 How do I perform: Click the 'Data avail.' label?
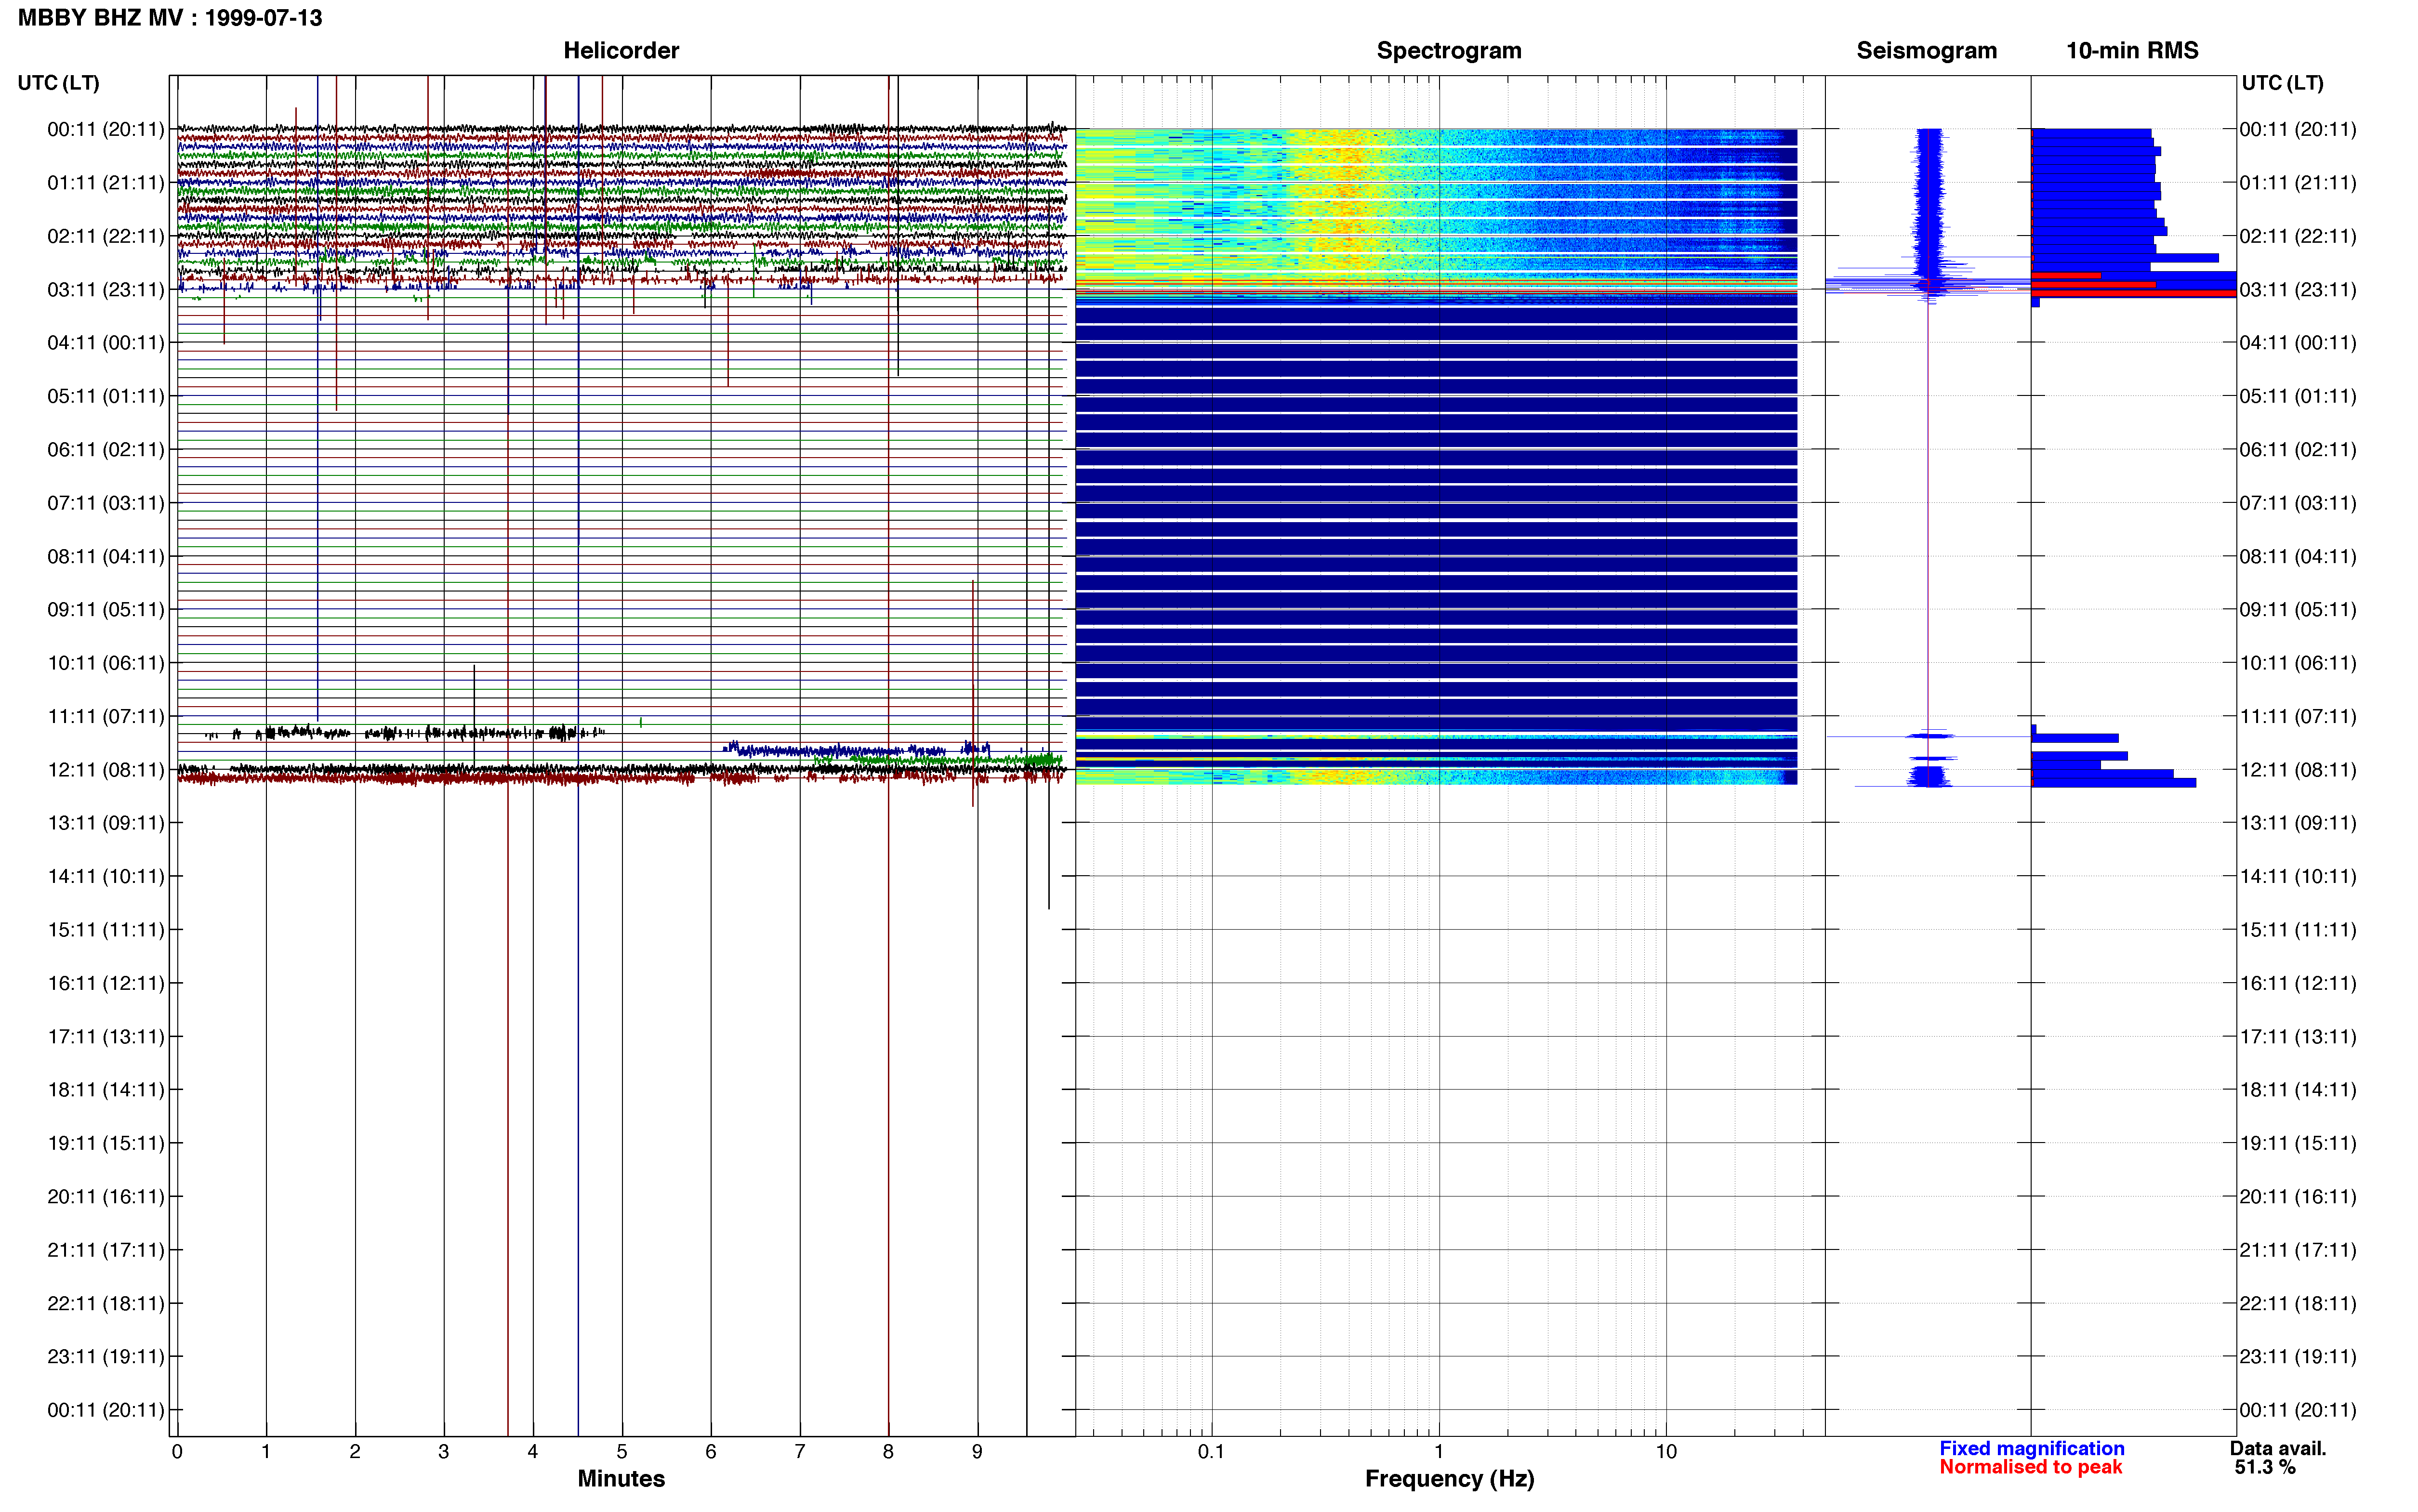click(x=2278, y=1449)
